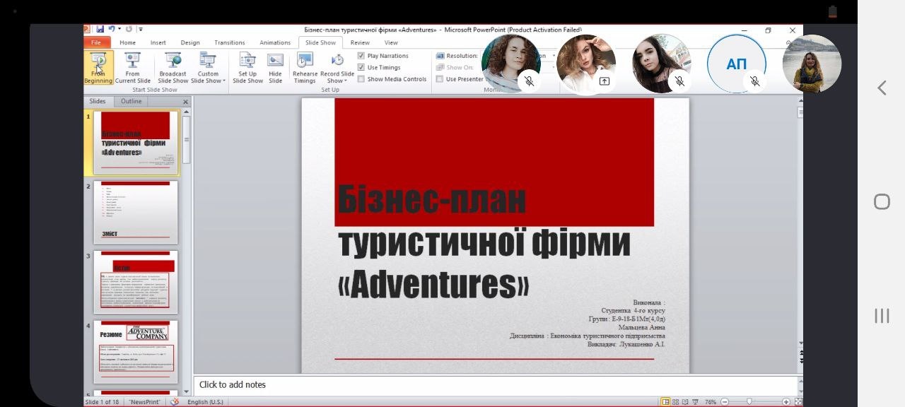Enable Show Media Controls checkbox
The image size is (905, 407).
coord(361,79)
